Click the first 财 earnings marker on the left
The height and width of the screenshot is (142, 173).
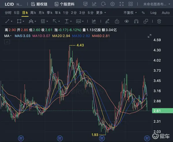point(21,138)
